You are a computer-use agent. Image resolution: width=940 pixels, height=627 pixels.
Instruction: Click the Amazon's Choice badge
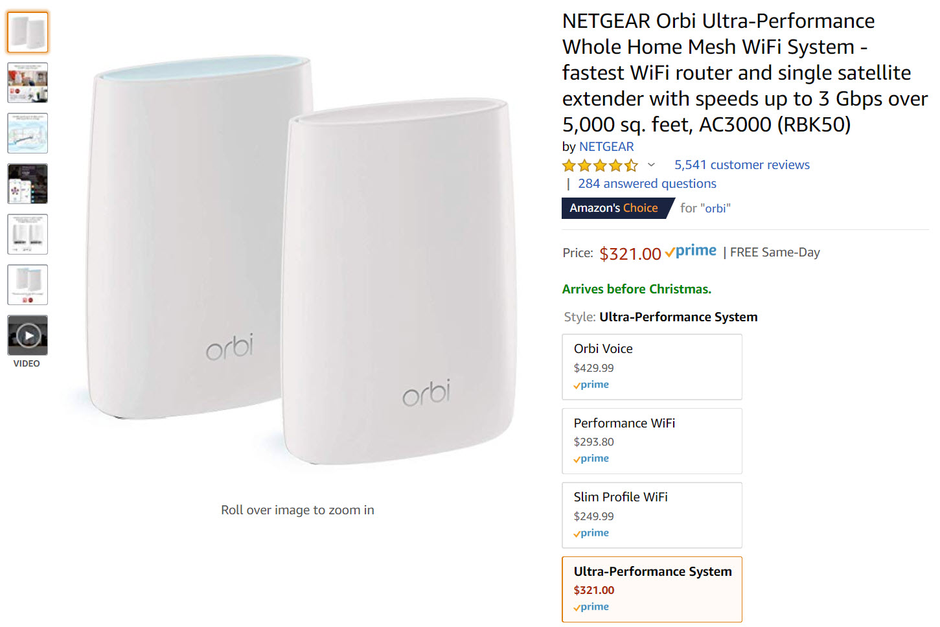pyautogui.click(x=613, y=208)
